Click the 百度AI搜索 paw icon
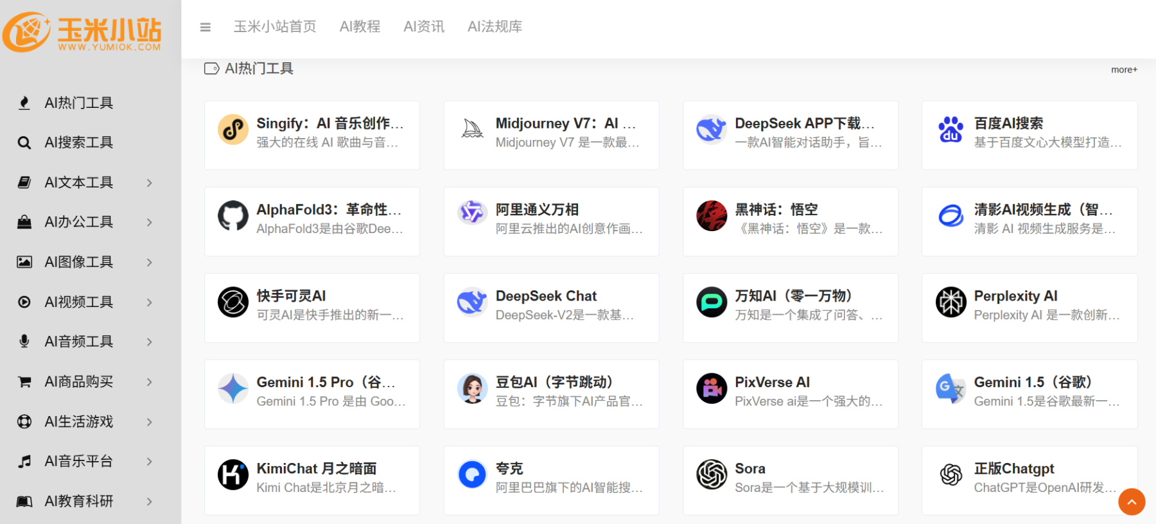1156x524 pixels. coord(951,130)
